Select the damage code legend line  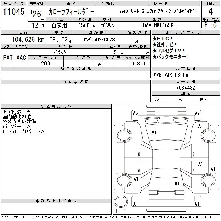(106, 217)
